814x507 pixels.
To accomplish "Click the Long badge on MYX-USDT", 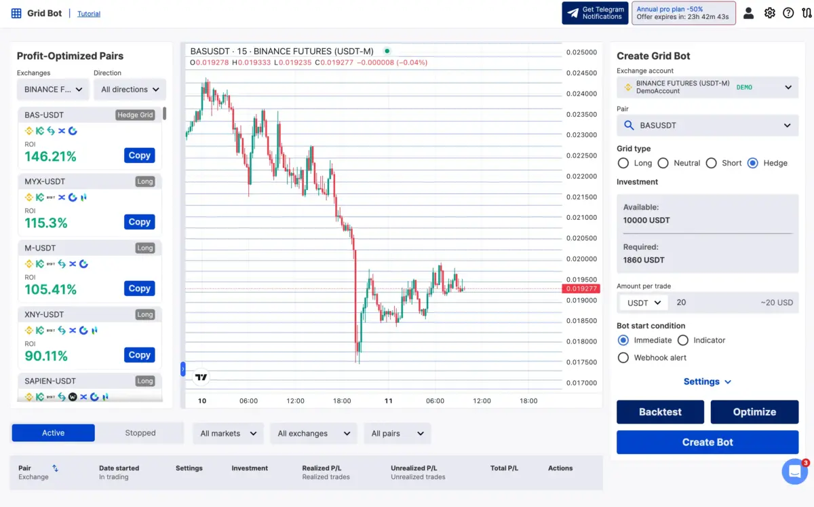I will click(x=145, y=182).
